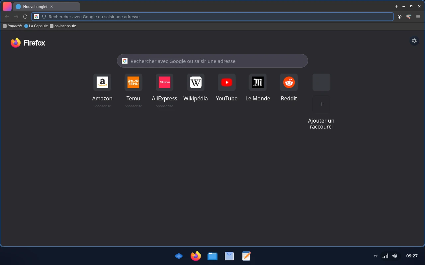Screen dimensions: 425x265
Task: Close the Nouvel onglet tab
Action: pyautogui.click(x=51, y=7)
